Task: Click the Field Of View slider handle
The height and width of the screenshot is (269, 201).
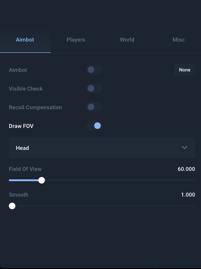Action: click(x=42, y=180)
